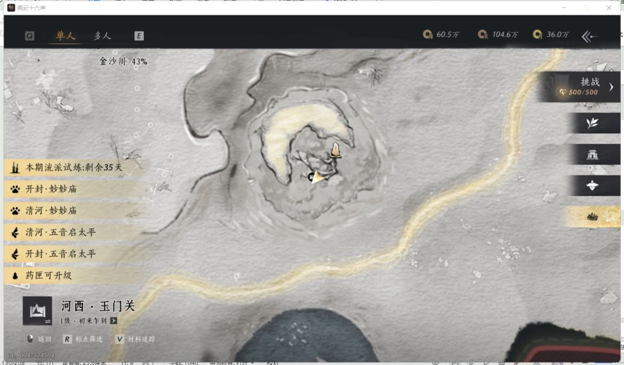Expand the 1级·初来乍到 arrow
Viewport: 624px width, 365px height.
click(114, 321)
